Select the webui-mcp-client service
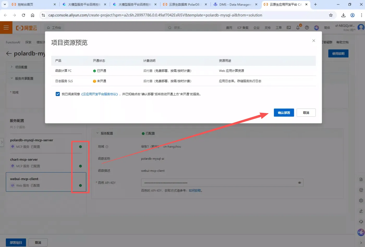Screen dimensions: 365x247 (46, 182)
